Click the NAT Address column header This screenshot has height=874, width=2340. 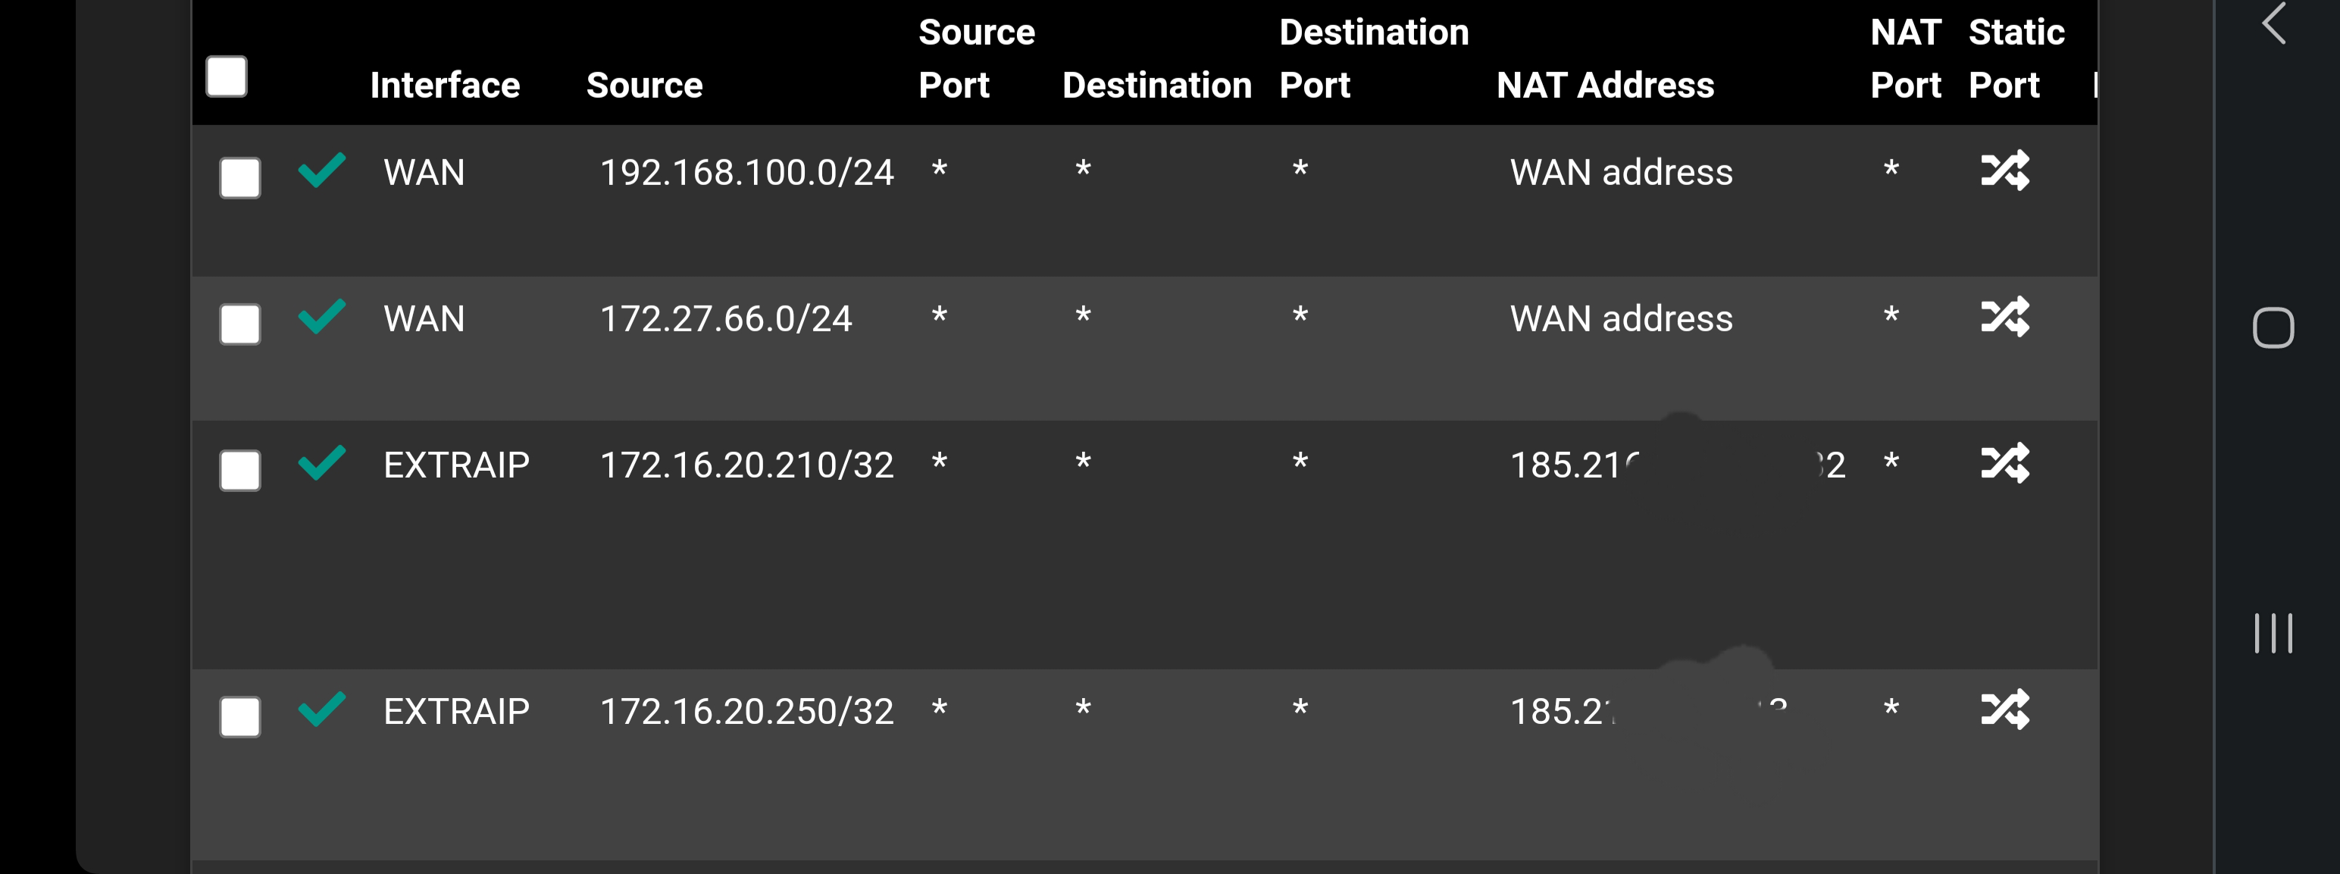point(1605,84)
